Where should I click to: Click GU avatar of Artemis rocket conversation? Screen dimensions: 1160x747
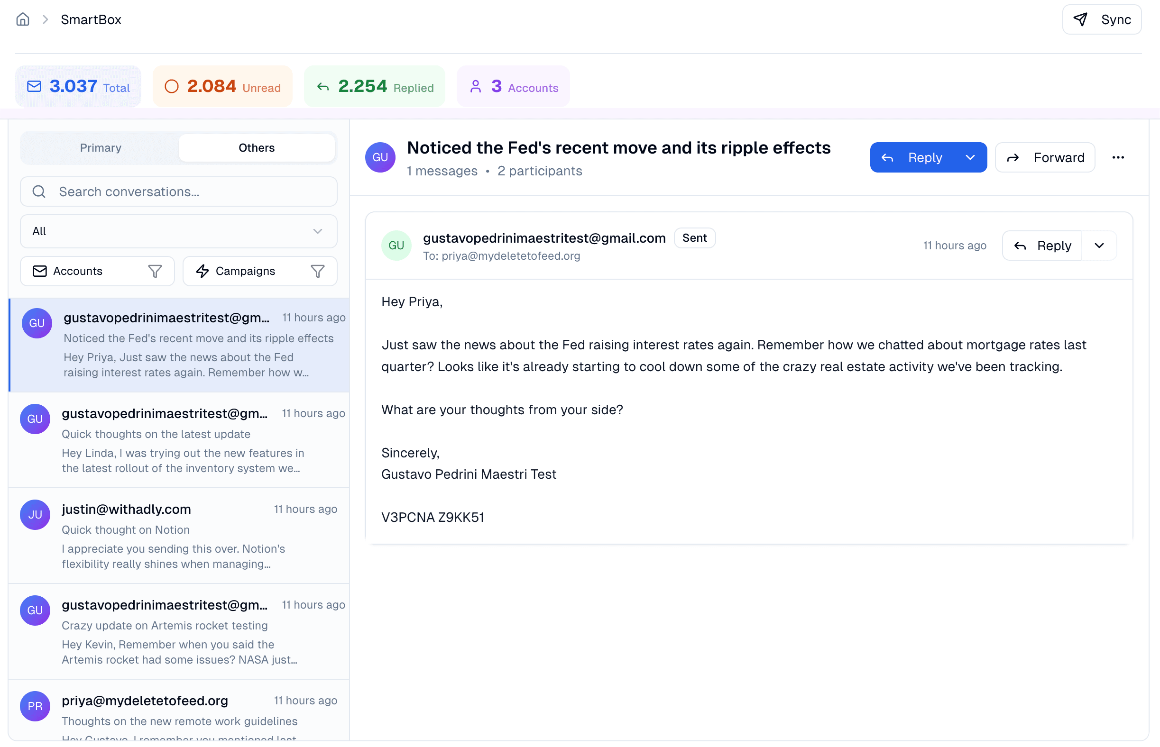[35, 610]
